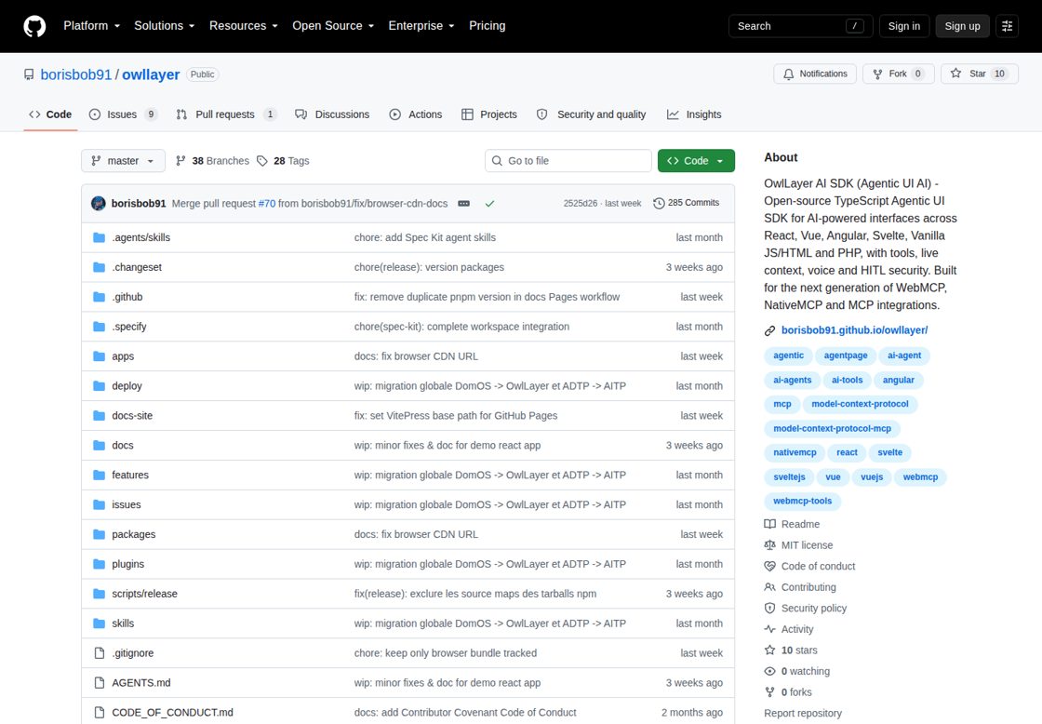Click the deploy folder icon
This screenshot has height=724, width=1042.
99,385
